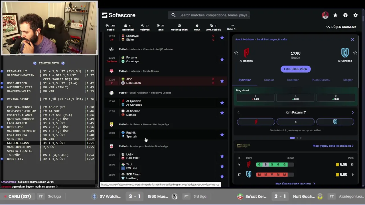Vote draw X in Kim Kazanır
Image resolution: width=365 pixels, height=205 pixels.
[295, 122]
